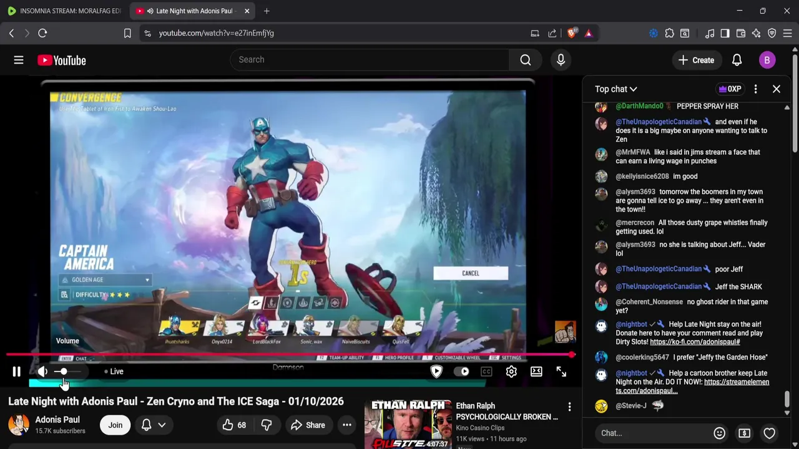Screen dimensions: 799x449
Task: Open the account avatar B menu
Action: coord(767,60)
